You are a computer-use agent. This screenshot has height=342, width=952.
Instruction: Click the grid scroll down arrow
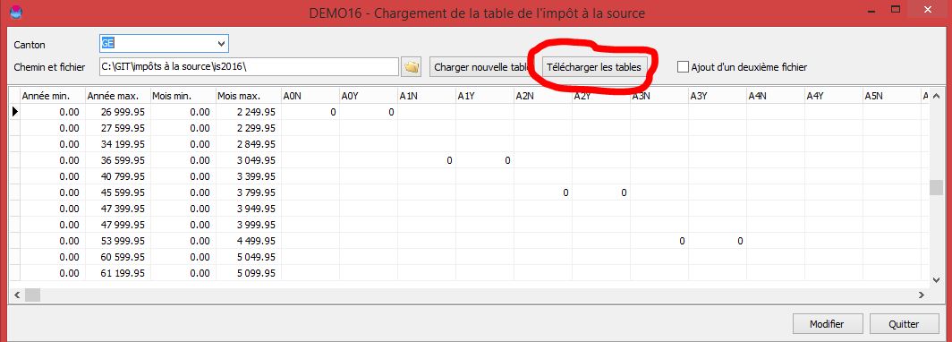pos(936,279)
